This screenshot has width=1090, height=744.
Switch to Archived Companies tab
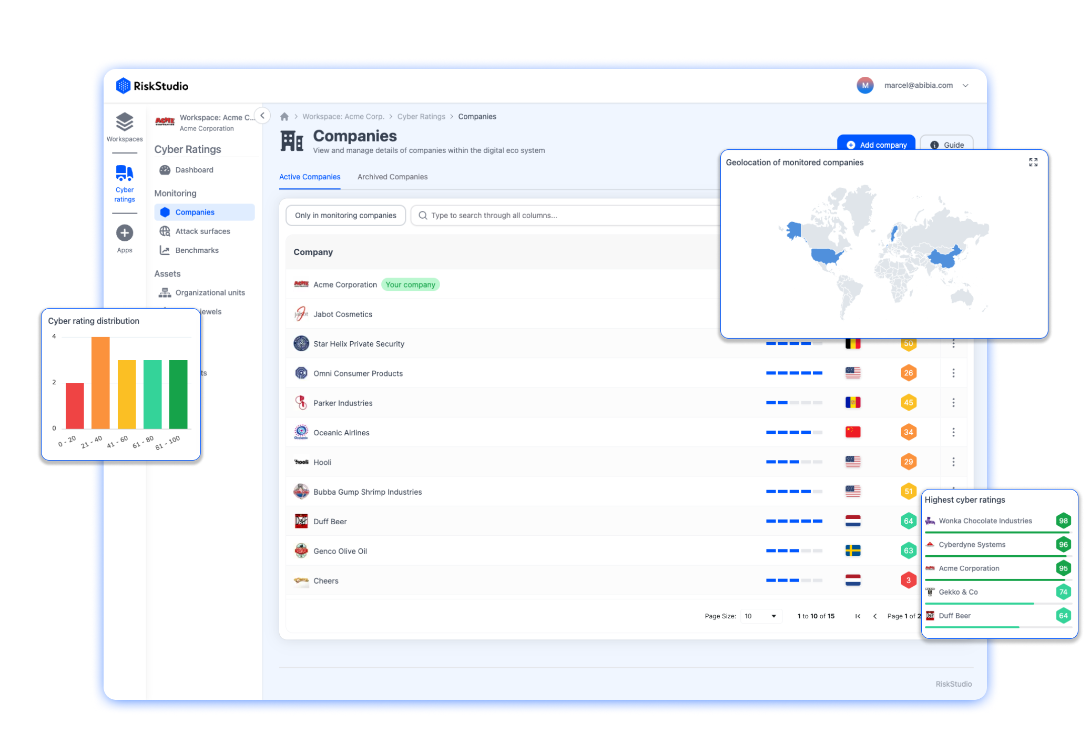392,177
